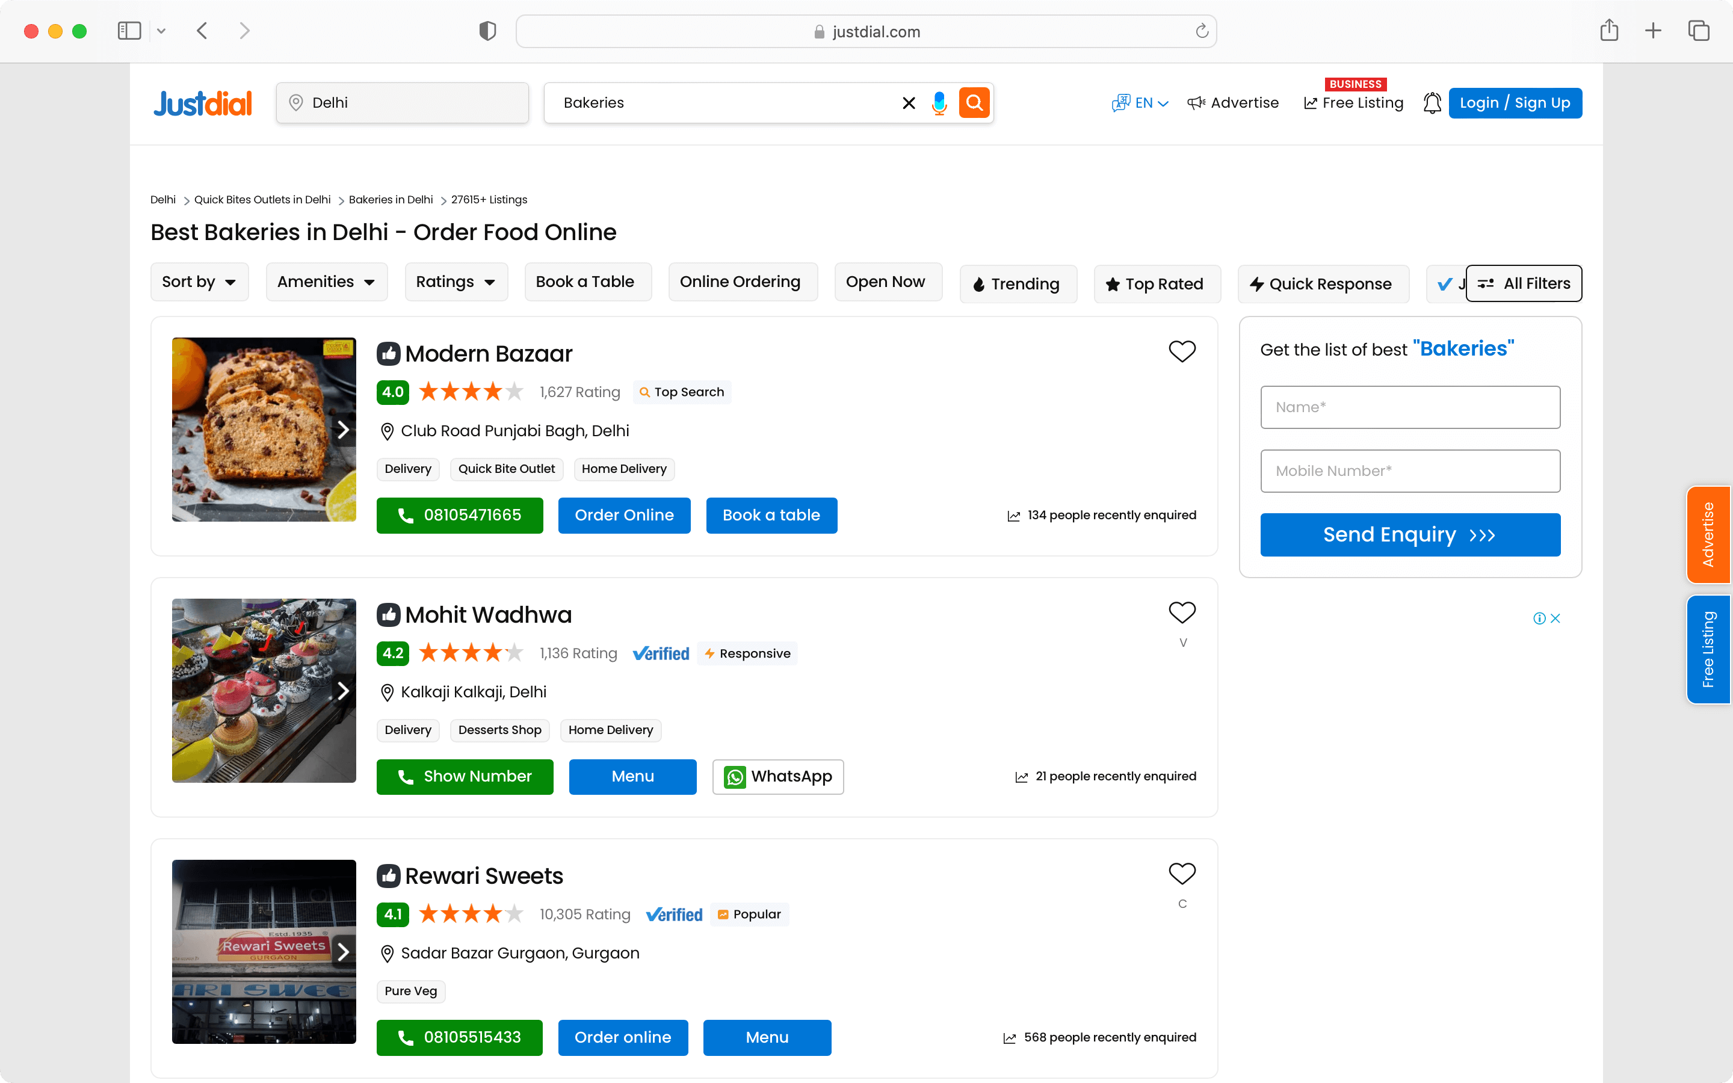Click Book a table for Modern Bazaar
This screenshot has height=1083, width=1733.
tap(771, 516)
